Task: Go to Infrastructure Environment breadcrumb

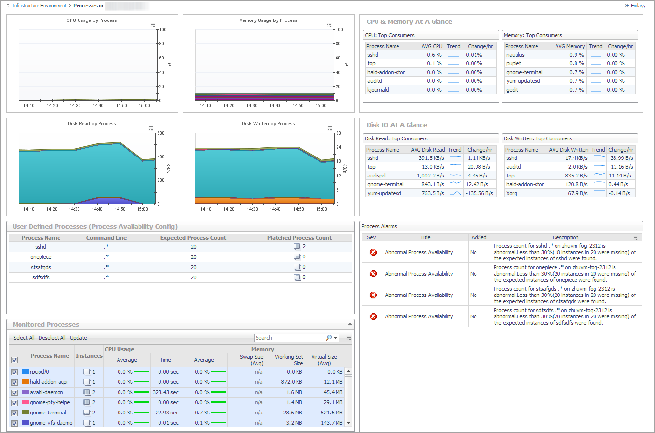Action: (x=39, y=6)
